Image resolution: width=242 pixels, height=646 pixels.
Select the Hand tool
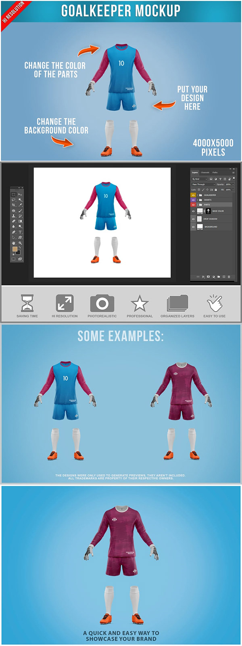click(x=14, y=243)
